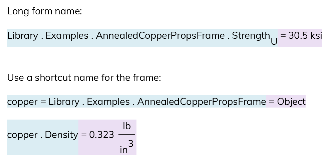Click 'AnnealedCopperPropsFrame' in the copper assignment
The image size is (333, 166).
tap(202, 102)
